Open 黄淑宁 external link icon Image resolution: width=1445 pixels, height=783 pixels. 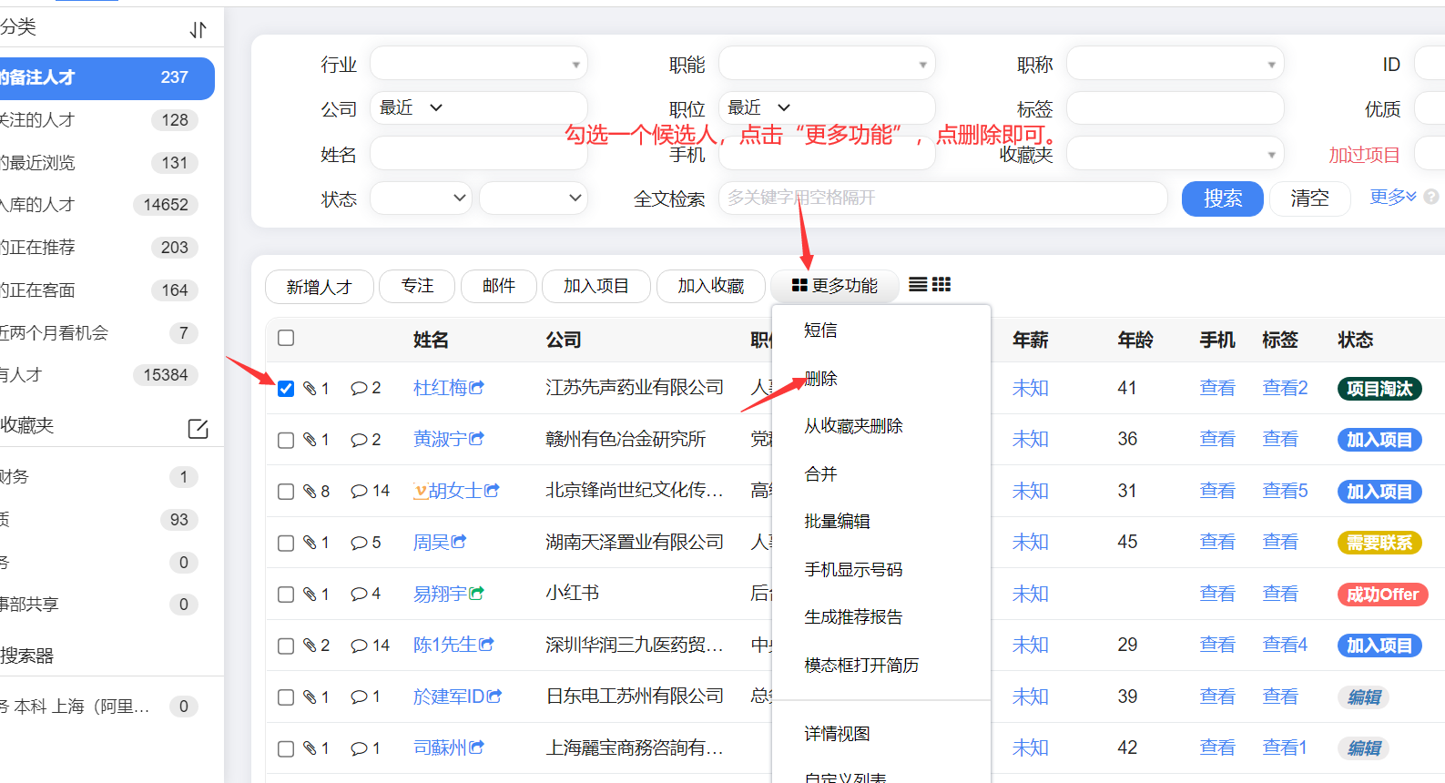[x=477, y=439]
